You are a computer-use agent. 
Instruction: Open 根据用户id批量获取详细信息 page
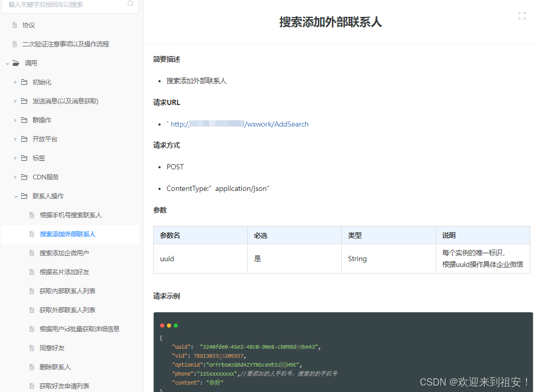coord(80,329)
